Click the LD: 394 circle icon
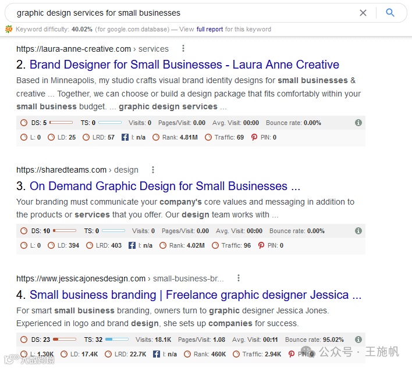Screen dimensions: 412x368 click(51, 245)
